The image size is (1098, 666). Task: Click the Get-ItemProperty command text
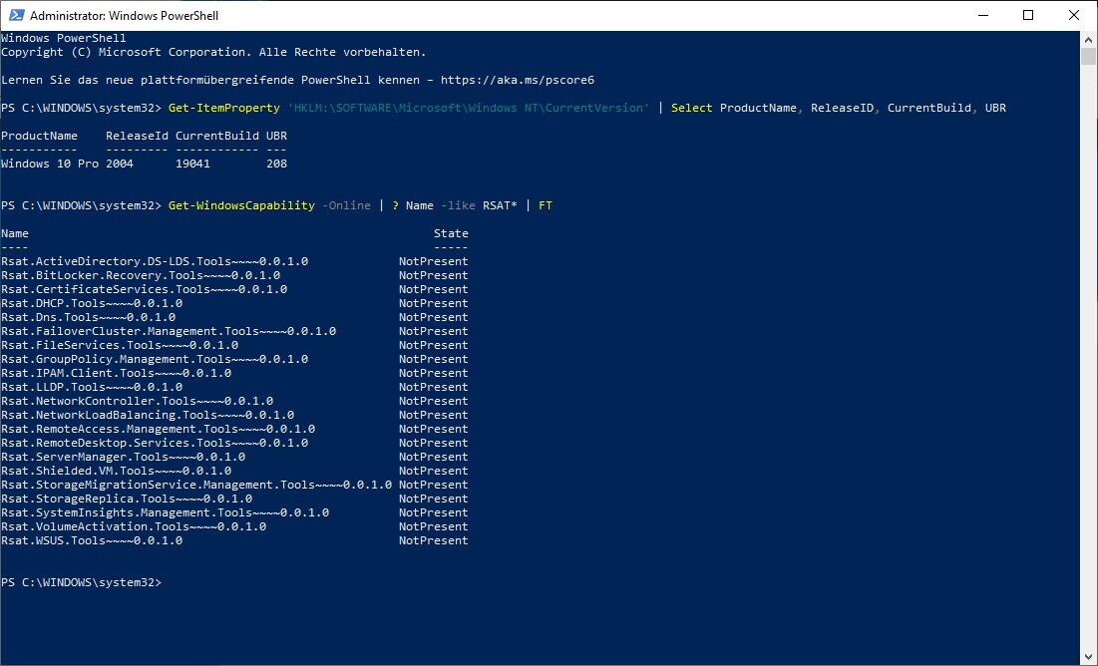[224, 108]
